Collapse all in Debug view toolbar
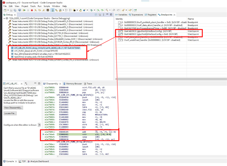The width and height of the screenshot is (227, 166). coord(96,15)
